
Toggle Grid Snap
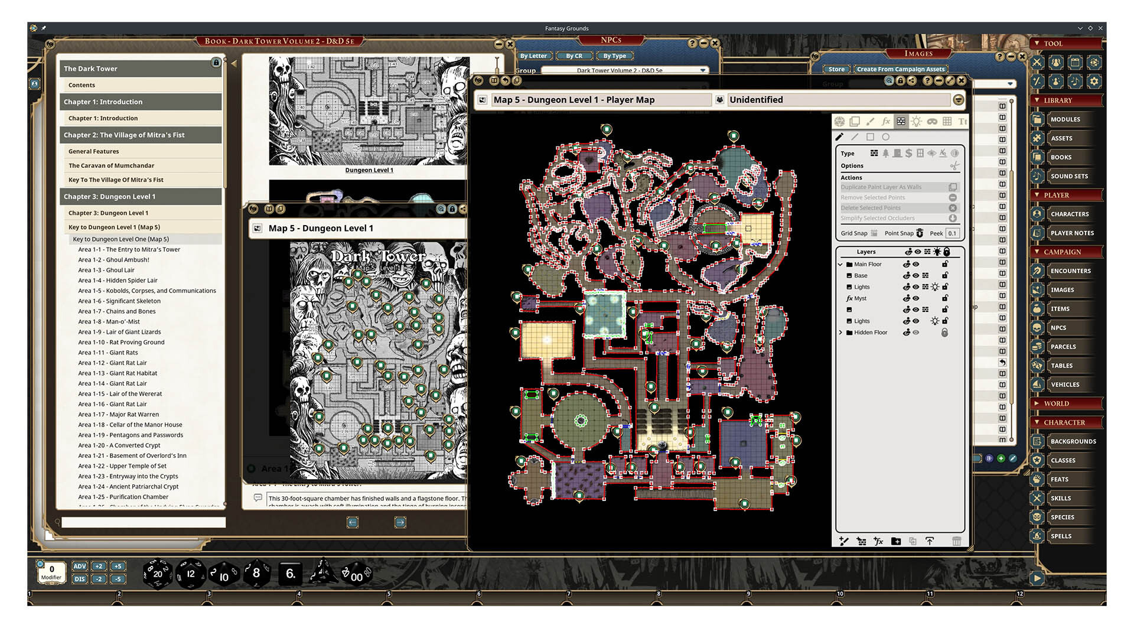point(874,233)
